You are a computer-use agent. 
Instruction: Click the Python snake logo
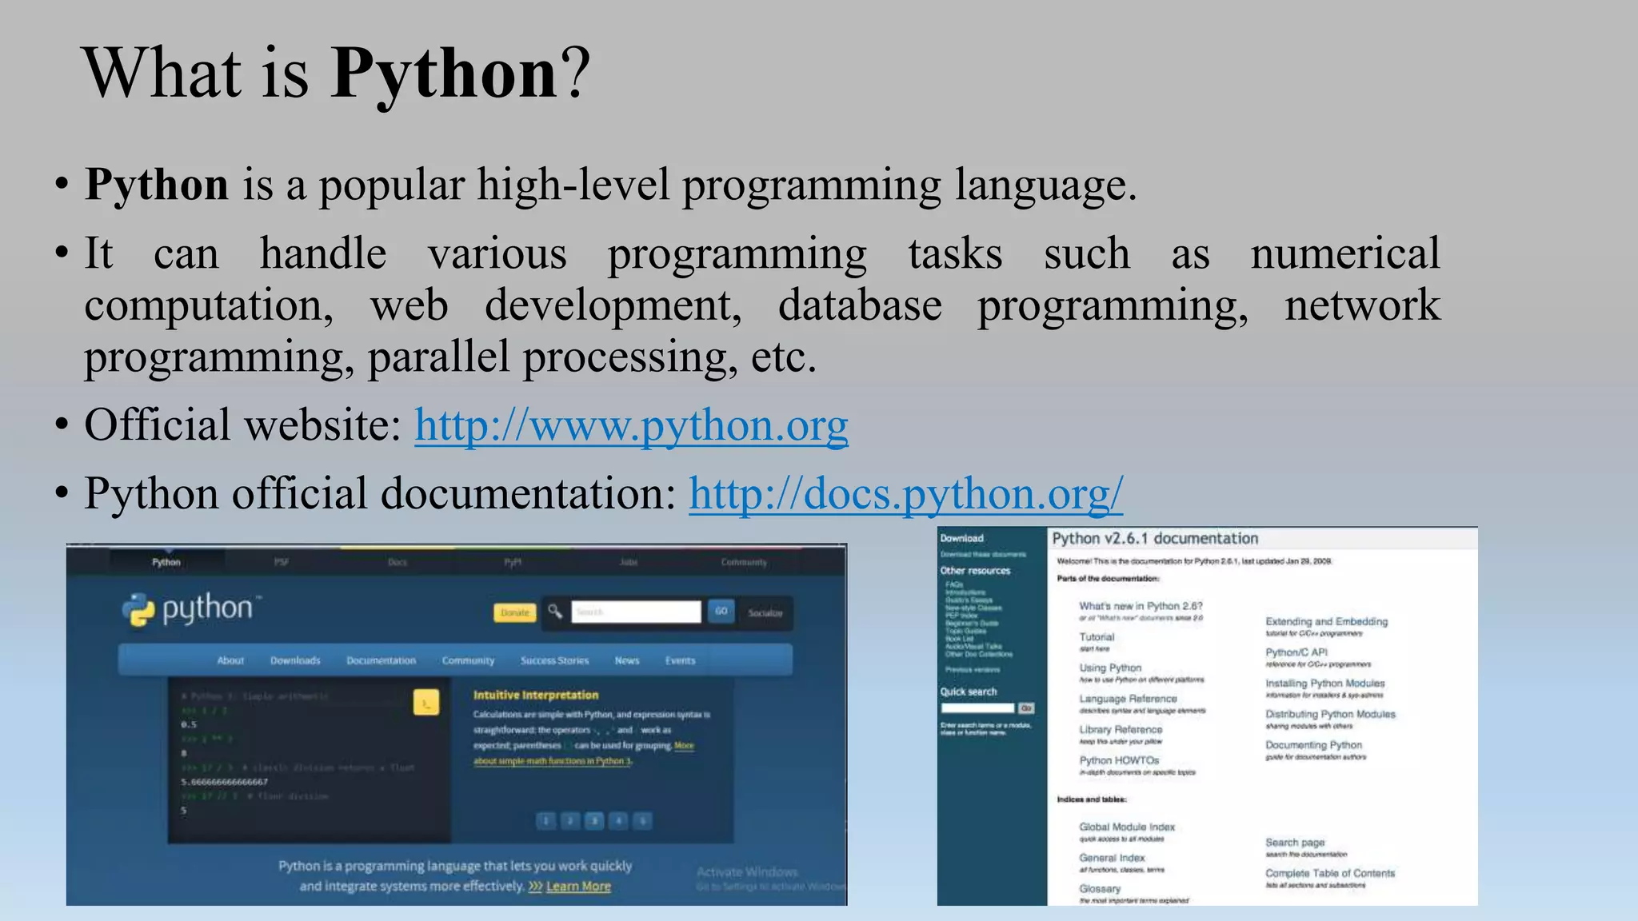point(138,611)
